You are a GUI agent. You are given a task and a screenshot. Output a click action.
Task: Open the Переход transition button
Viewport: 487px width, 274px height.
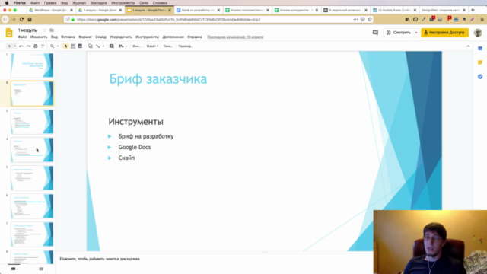tap(186, 46)
